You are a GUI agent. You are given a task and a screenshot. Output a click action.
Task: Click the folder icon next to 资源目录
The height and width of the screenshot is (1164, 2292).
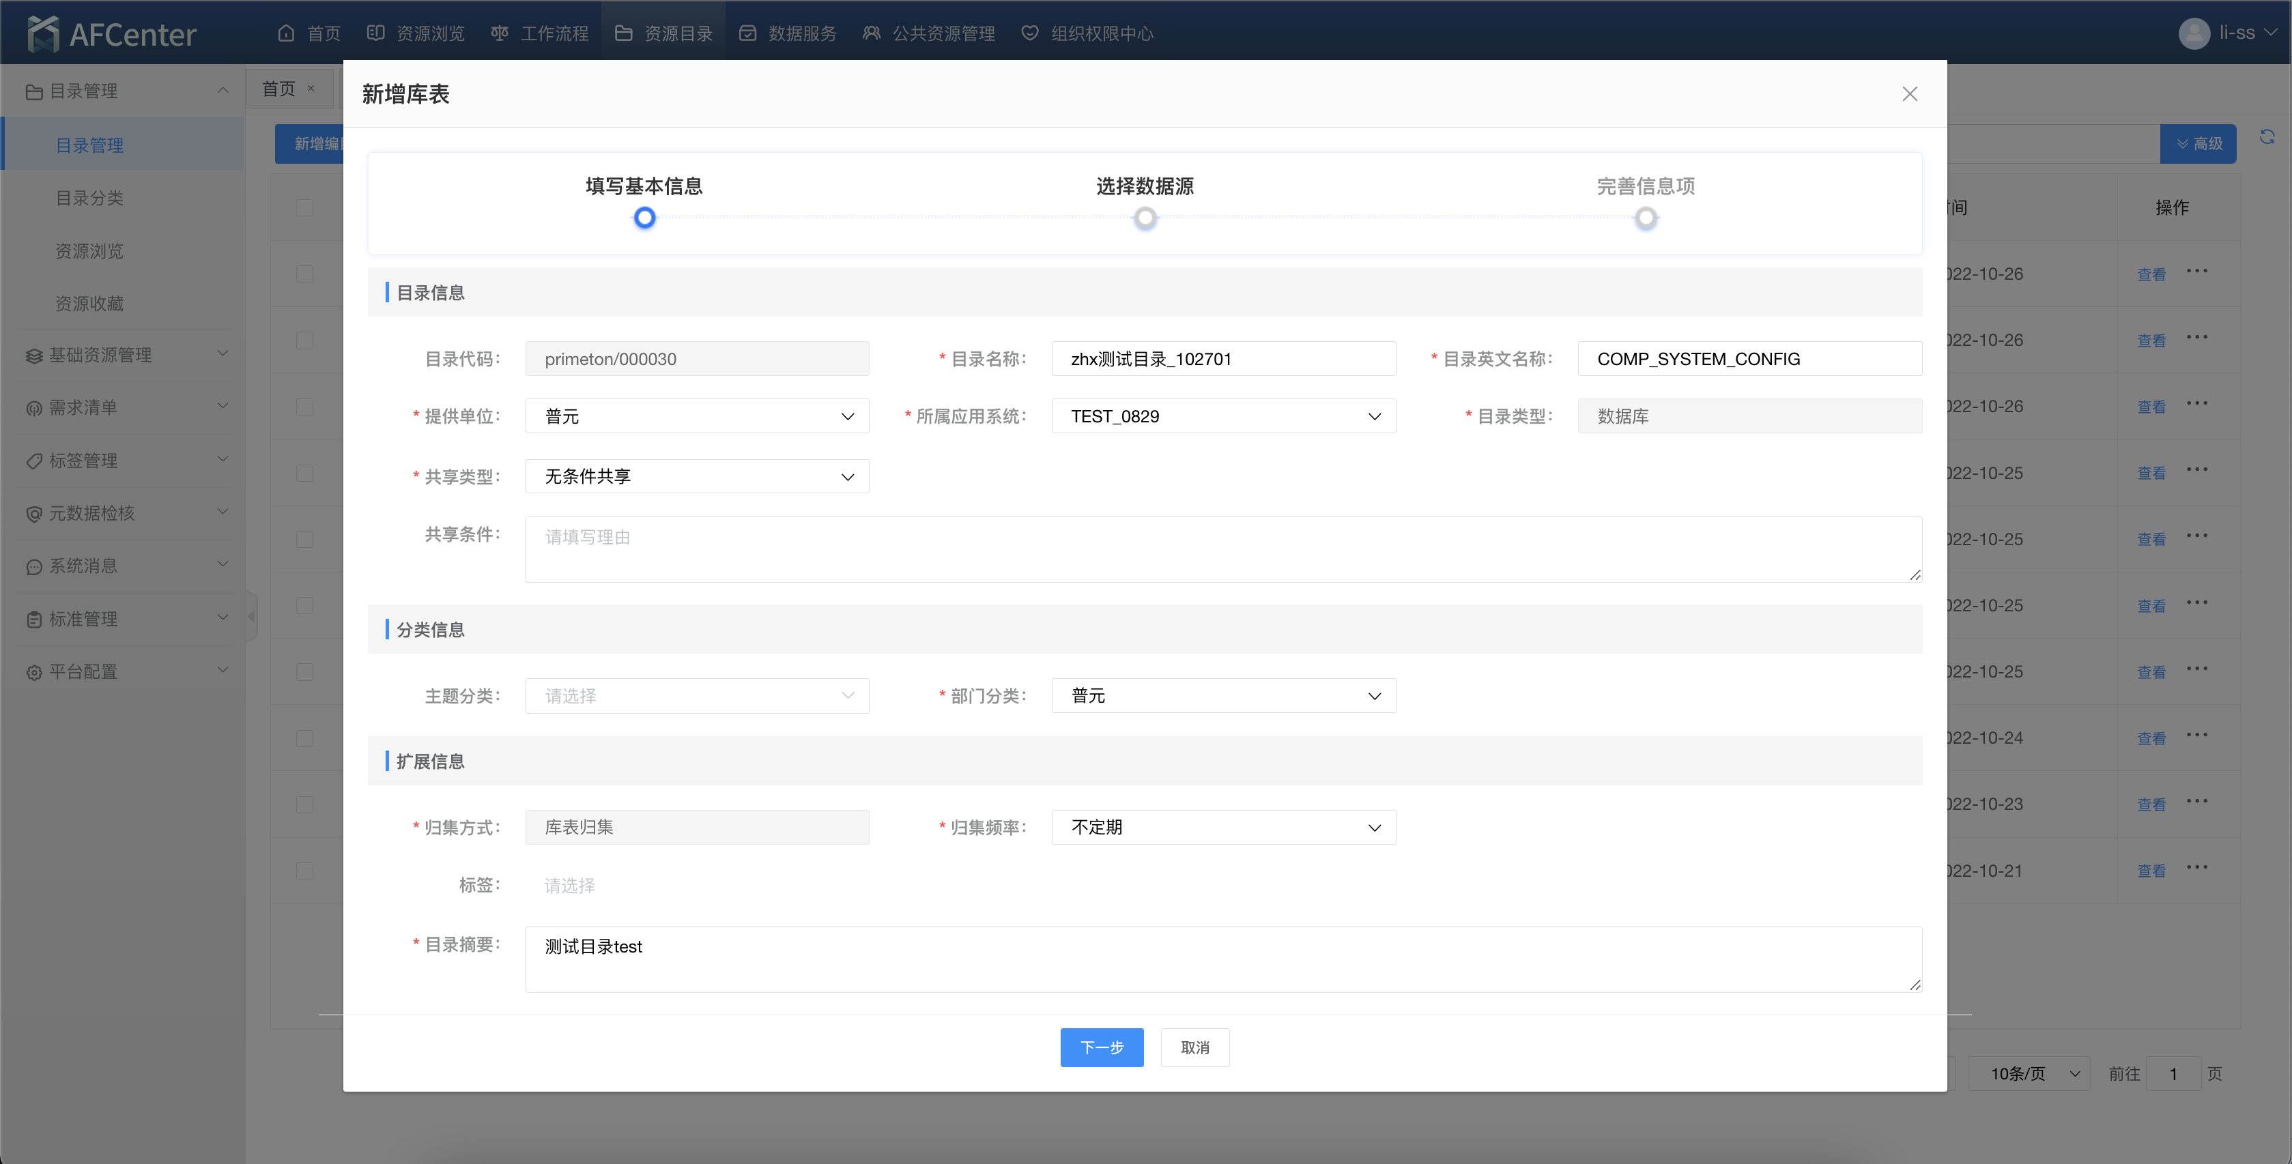624,34
